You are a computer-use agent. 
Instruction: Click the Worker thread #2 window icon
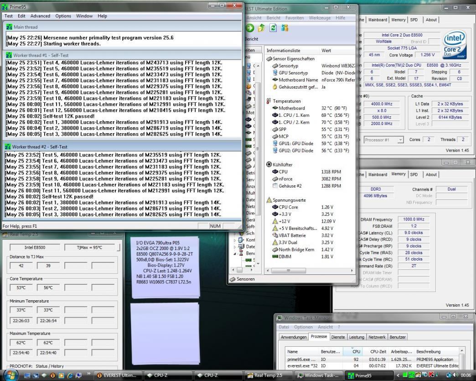tap(8, 147)
